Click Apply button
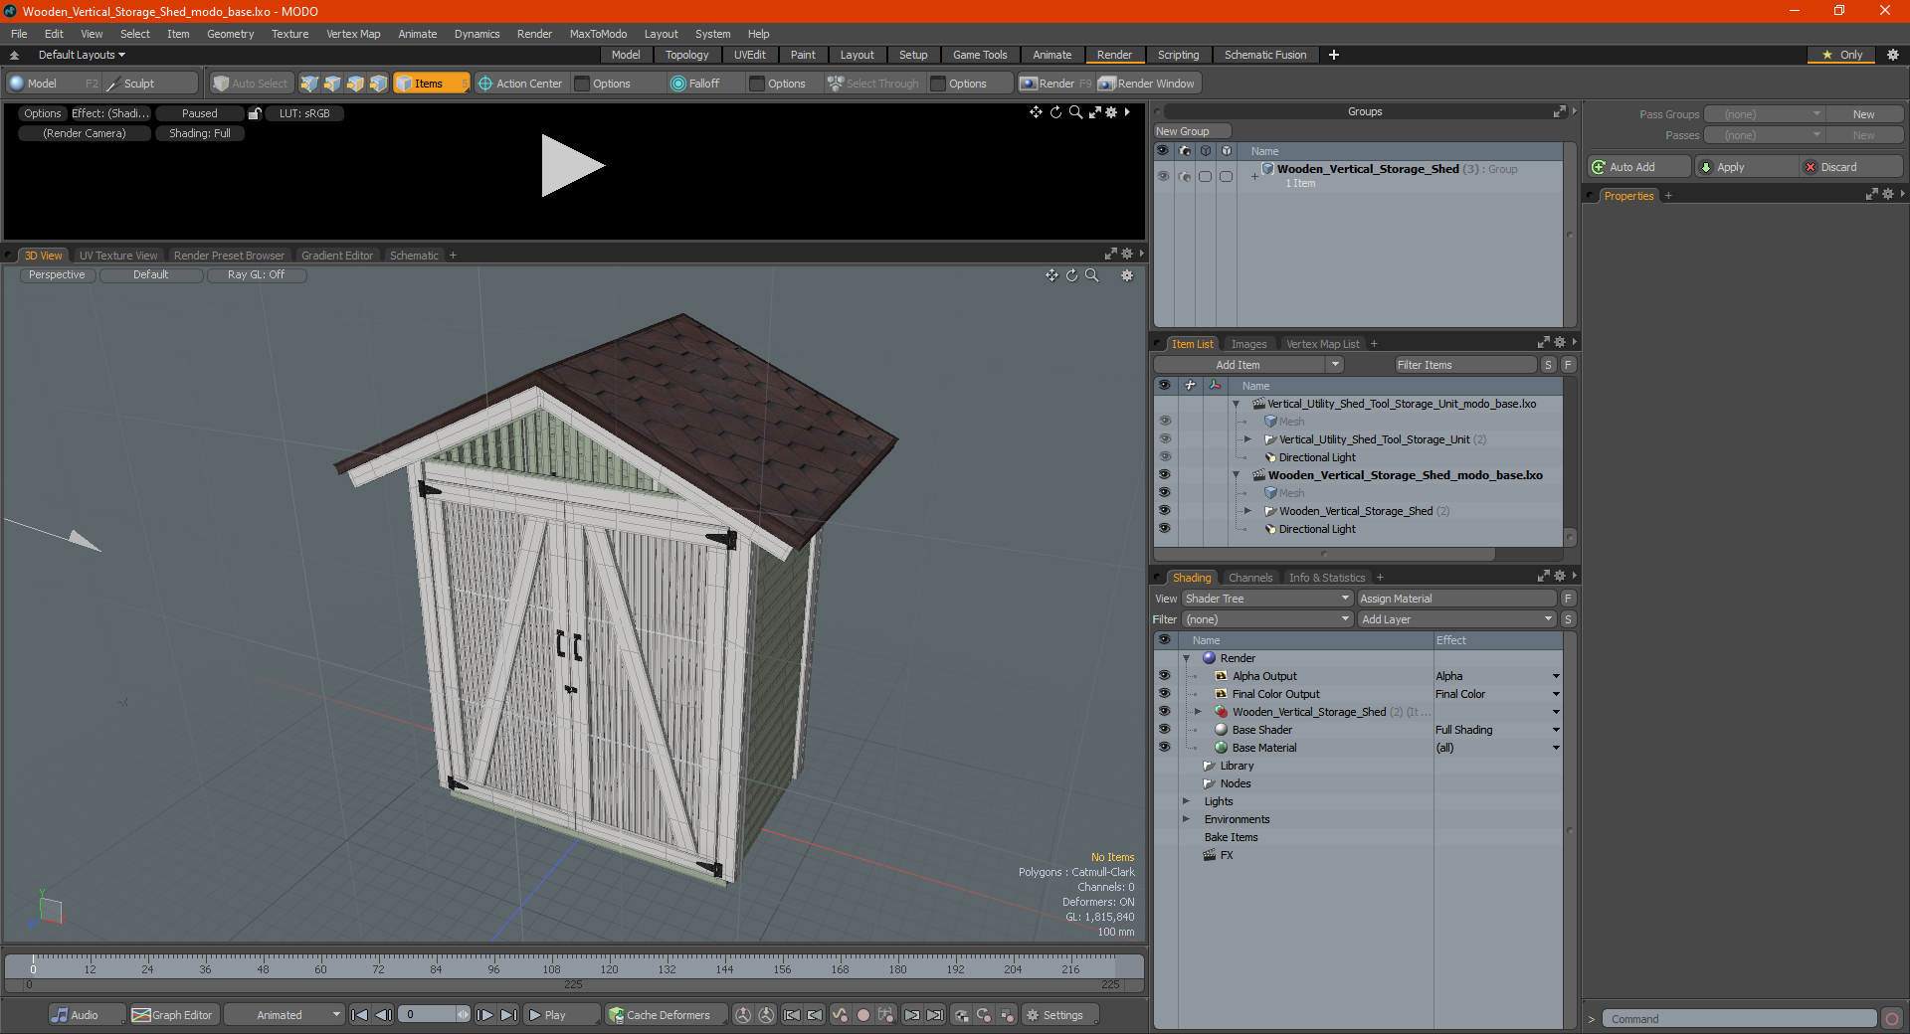Viewport: 1910px width, 1034px height. click(1745, 167)
